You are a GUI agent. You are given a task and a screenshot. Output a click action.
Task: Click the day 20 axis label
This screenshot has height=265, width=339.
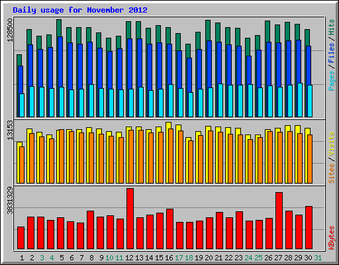point(209,258)
